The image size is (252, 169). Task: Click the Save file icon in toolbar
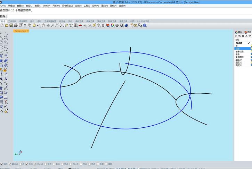point(11,25)
